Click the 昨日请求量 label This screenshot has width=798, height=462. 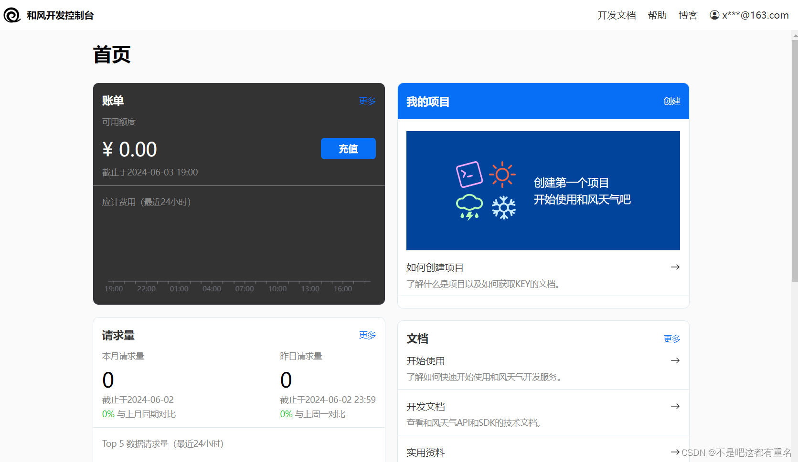[301, 356]
